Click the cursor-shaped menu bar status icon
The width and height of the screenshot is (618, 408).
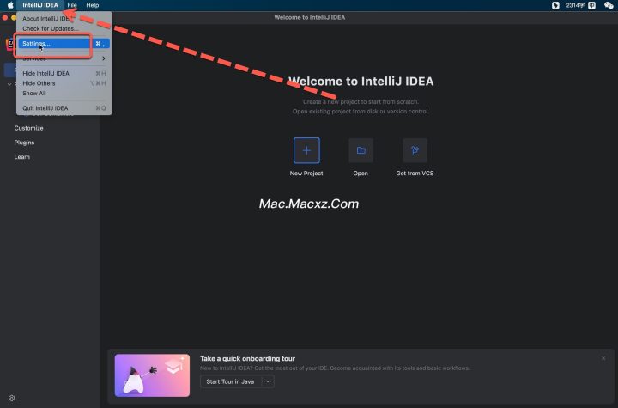555,5
